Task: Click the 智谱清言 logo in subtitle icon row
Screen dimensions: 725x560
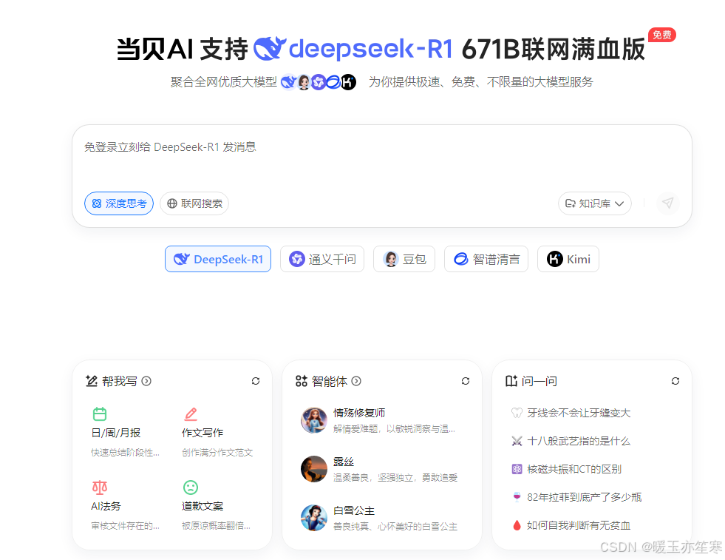Action: pos(333,82)
